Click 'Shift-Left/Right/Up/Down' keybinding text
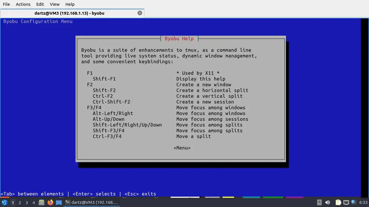This screenshot has width=369, height=207. pos(127,125)
